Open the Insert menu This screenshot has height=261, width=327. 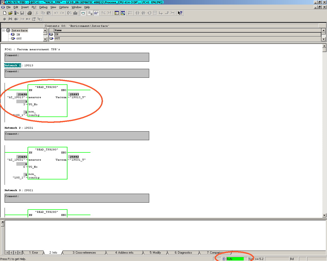coord(25,7)
